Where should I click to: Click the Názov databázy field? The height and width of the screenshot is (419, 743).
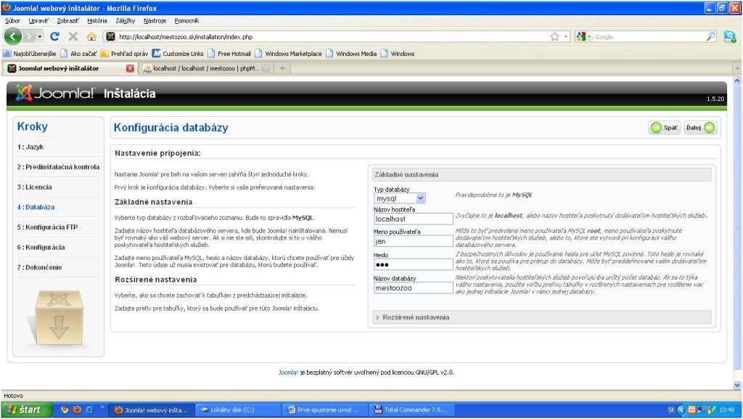click(413, 288)
